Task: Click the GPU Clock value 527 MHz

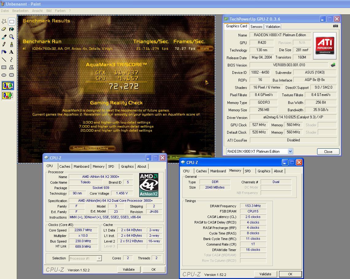Action: click(259, 125)
